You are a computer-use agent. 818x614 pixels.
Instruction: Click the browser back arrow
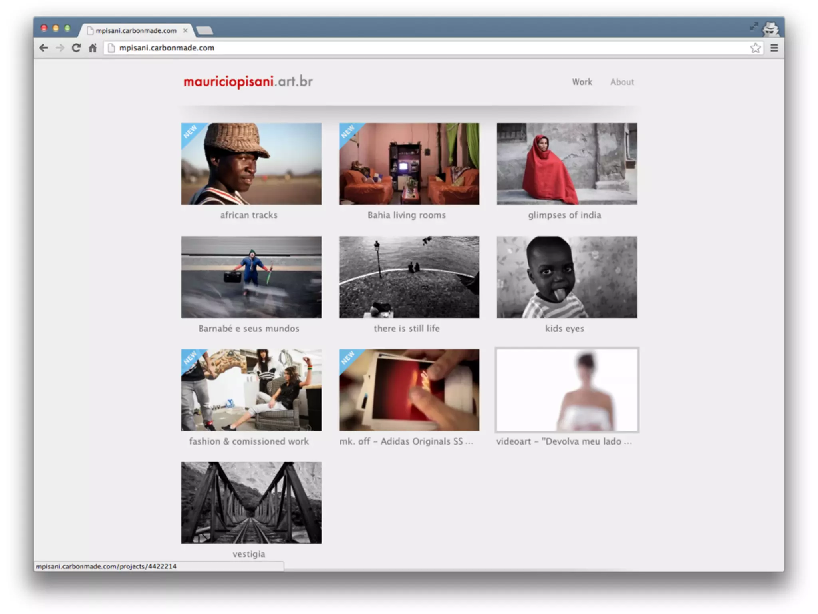point(44,48)
